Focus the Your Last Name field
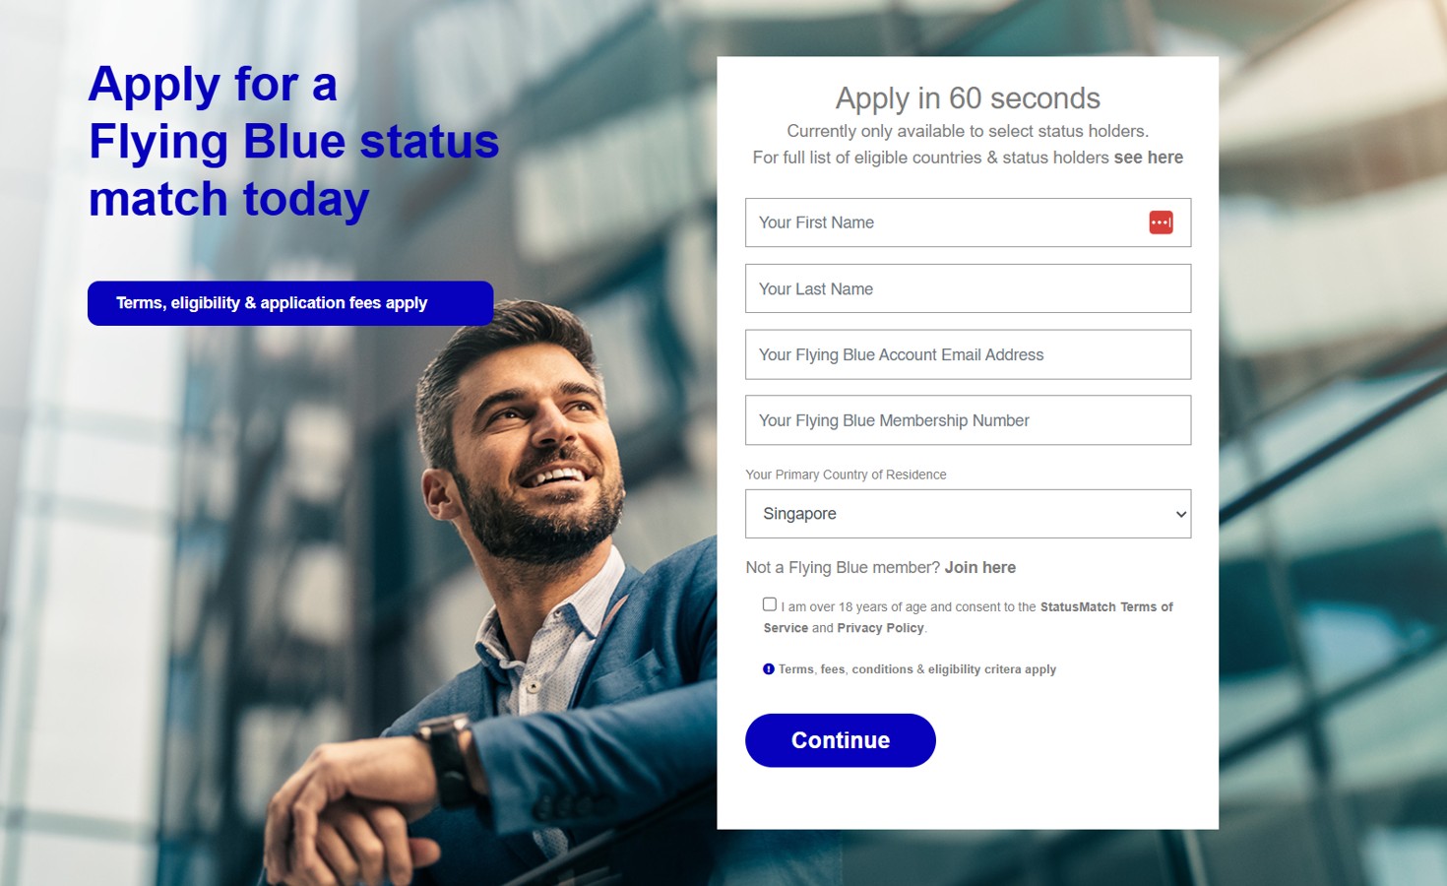The width and height of the screenshot is (1447, 886). pyautogui.click(x=968, y=288)
